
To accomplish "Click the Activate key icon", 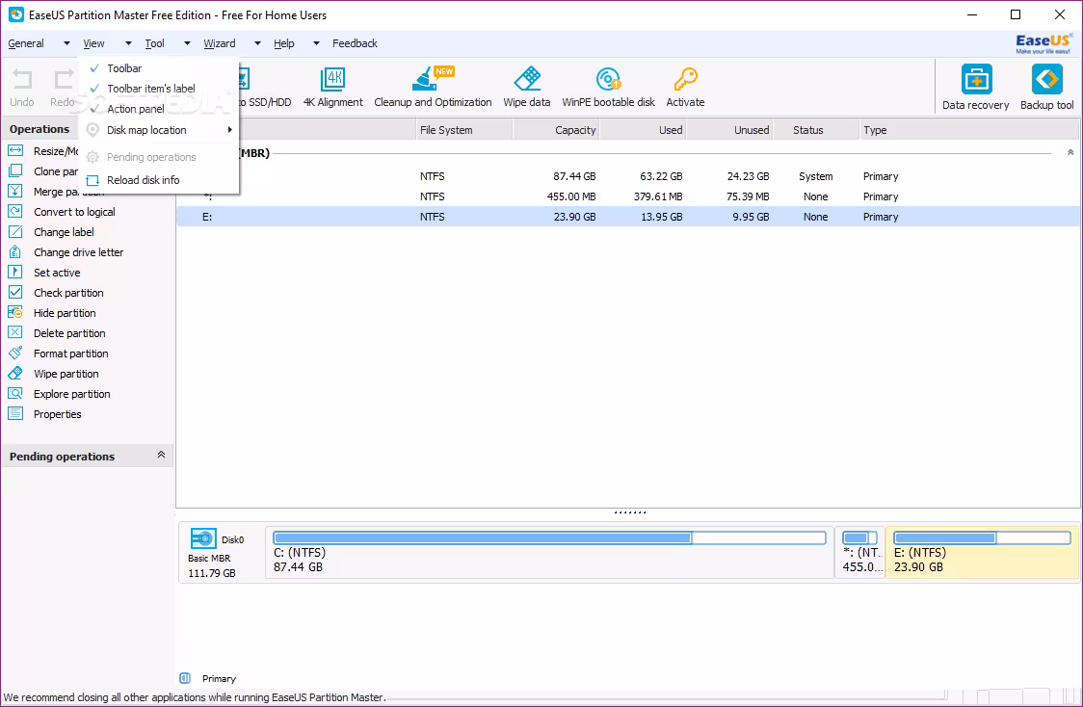I will [685, 79].
